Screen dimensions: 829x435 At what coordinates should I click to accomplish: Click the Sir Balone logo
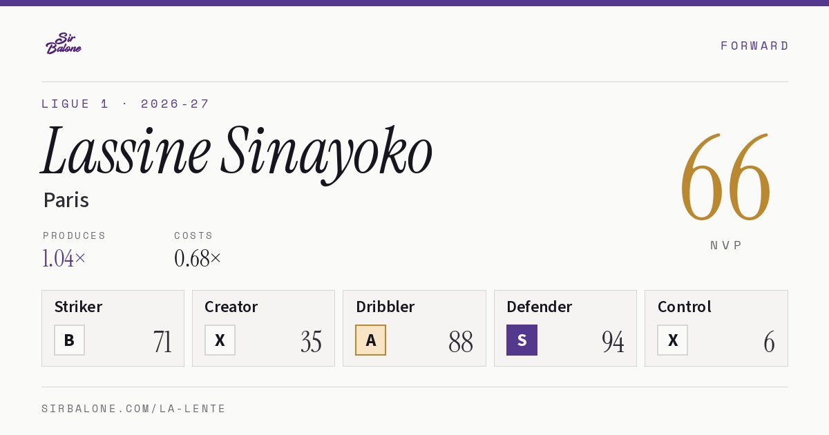pyautogui.click(x=64, y=43)
